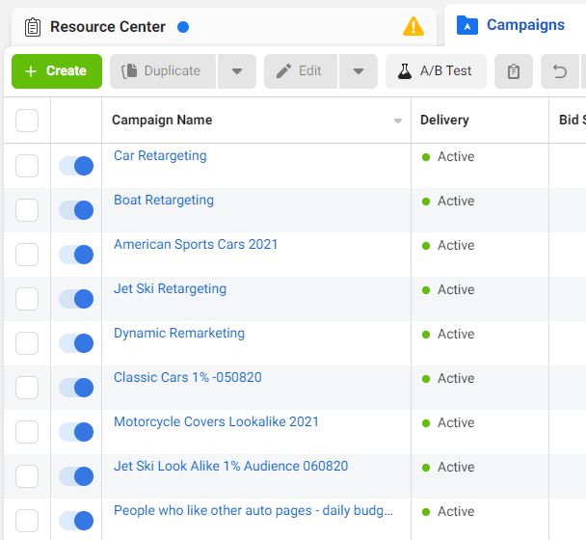Open the American Sports Cars 2021 campaign

[196, 245]
